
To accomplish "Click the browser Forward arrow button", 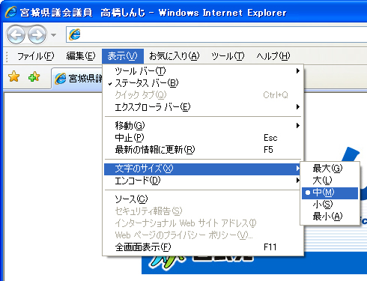I will 37,34.
